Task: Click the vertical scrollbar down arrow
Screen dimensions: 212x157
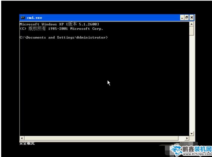Action: pos(191,134)
